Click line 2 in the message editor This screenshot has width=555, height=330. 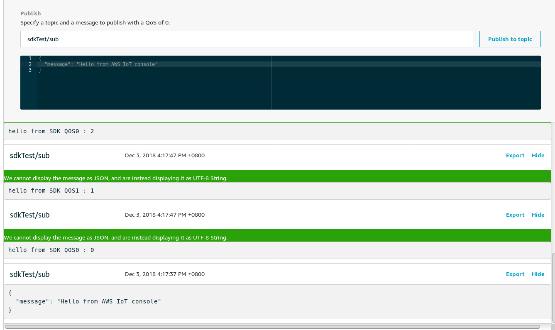[x=289, y=64]
